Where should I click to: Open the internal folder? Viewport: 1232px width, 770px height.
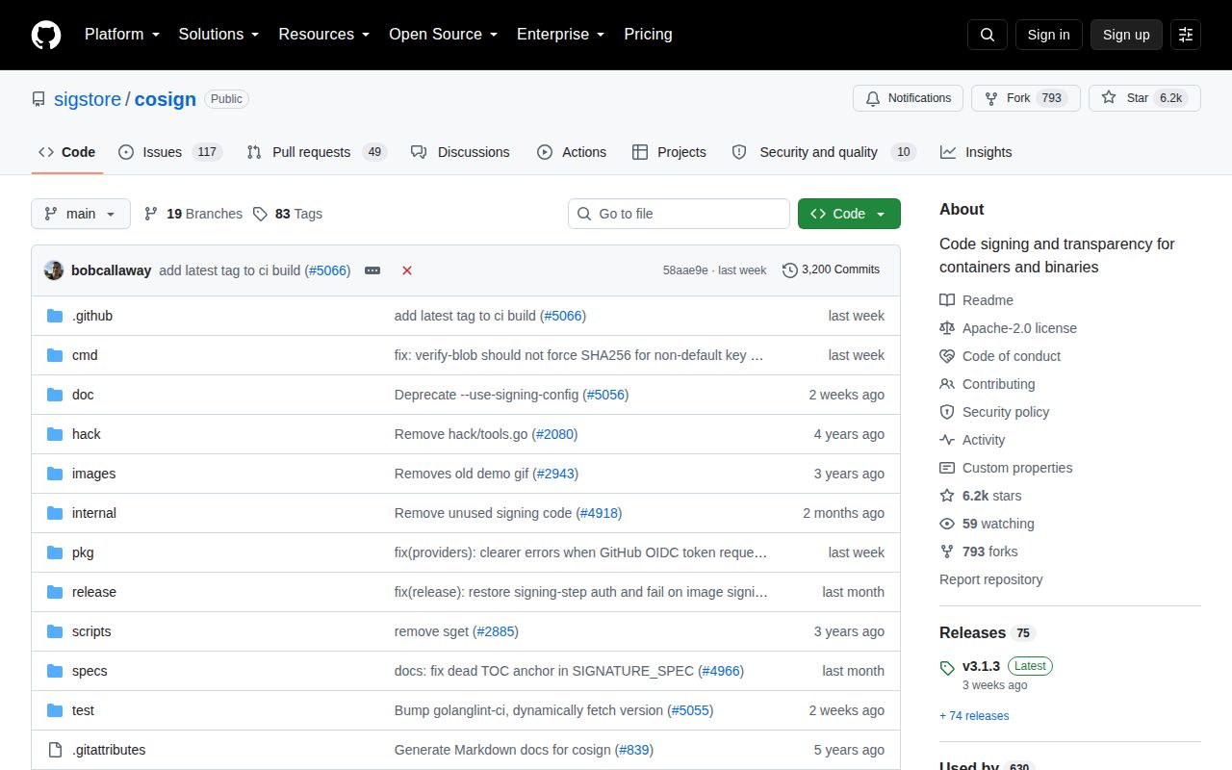[x=94, y=513]
